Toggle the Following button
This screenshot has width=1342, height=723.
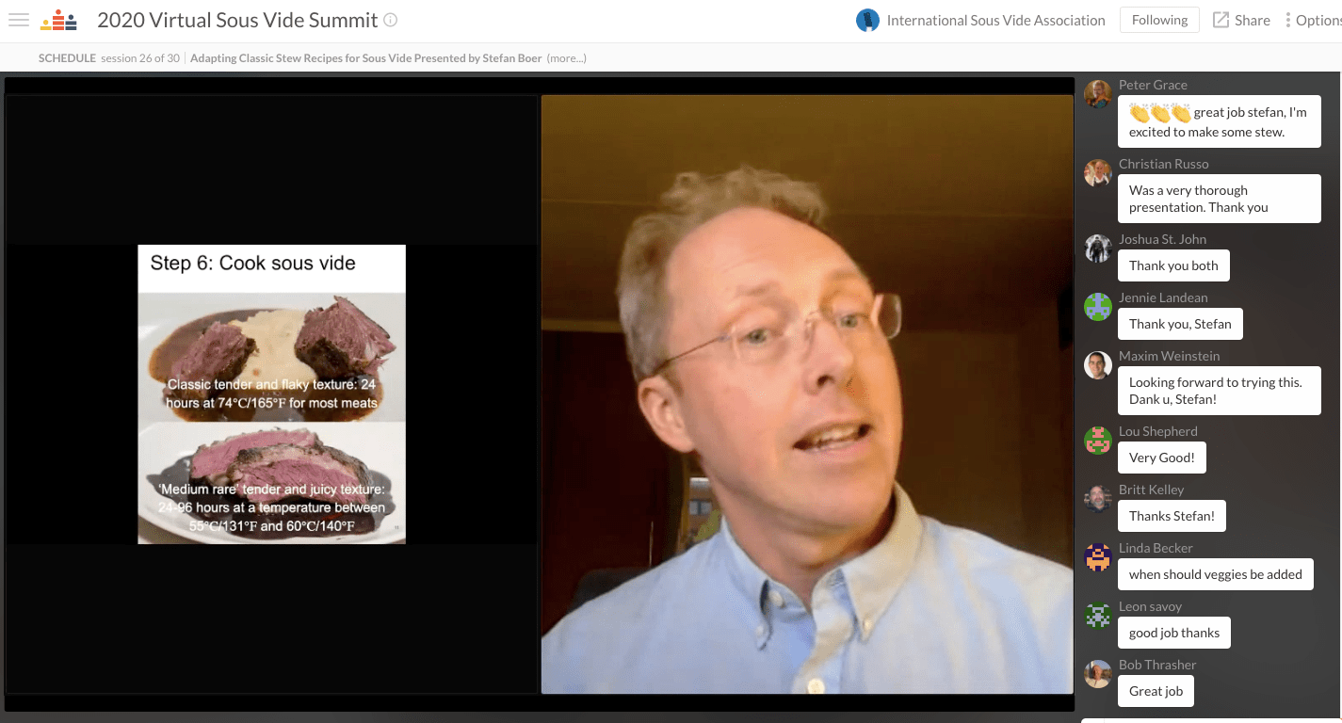click(x=1159, y=20)
